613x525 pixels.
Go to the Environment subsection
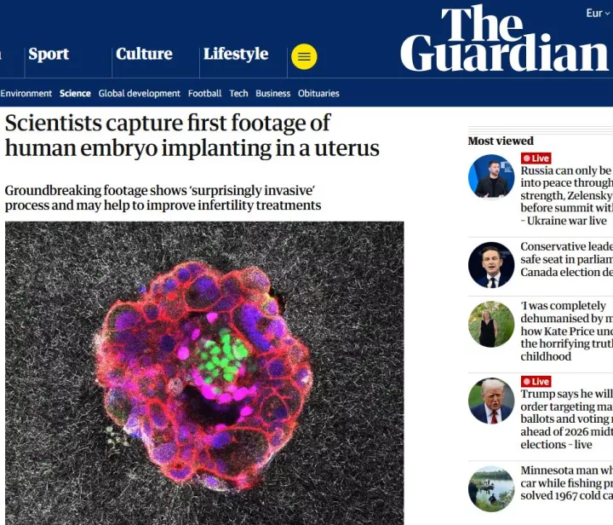pos(26,94)
